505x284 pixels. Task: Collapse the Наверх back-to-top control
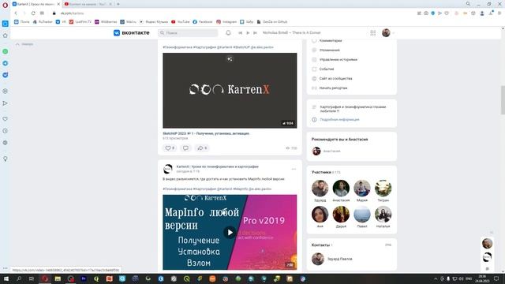24,44
